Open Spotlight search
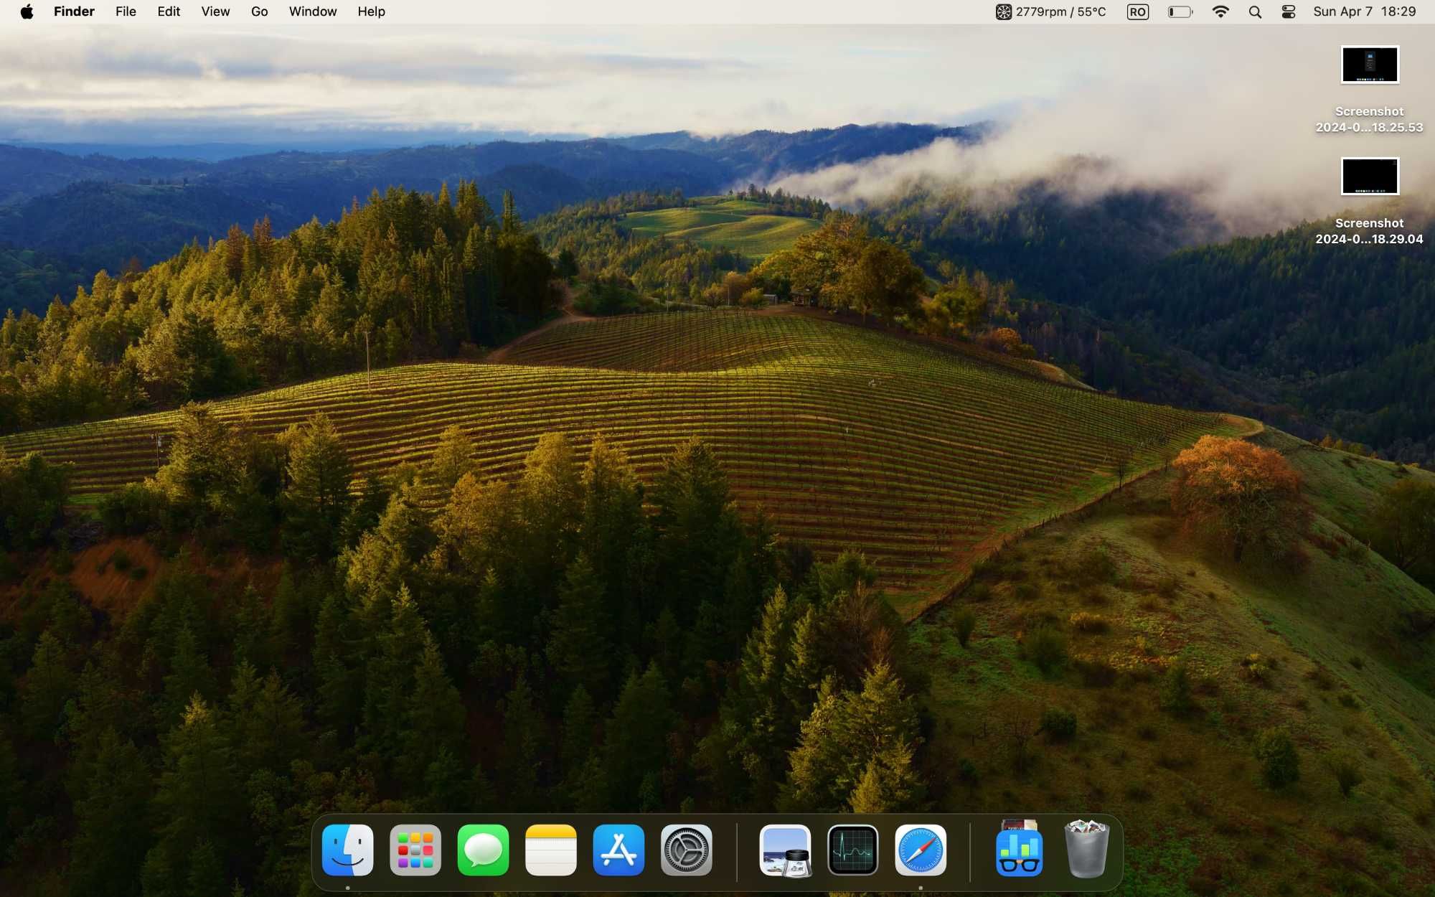1435x897 pixels. click(x=1255, y=11)
